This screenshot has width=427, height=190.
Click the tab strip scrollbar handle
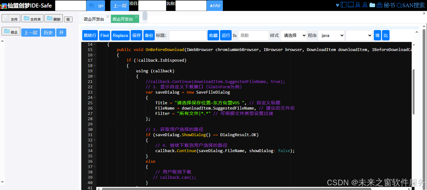pos(145,16)
